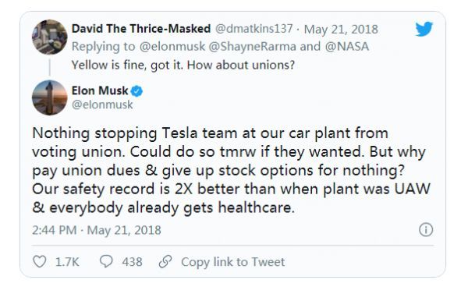The image size is (468, 294).
Task: Click Elon Musk's verified badge
Action: click(x=136, y=91)
